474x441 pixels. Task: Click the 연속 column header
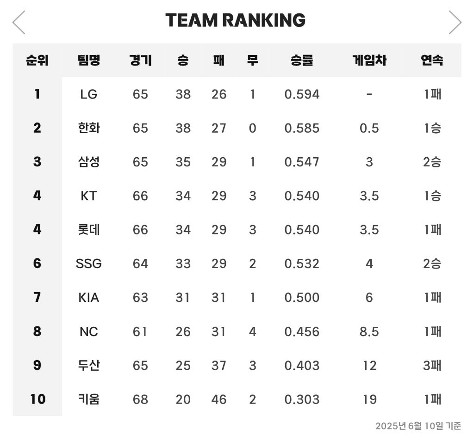coord(432,60)
